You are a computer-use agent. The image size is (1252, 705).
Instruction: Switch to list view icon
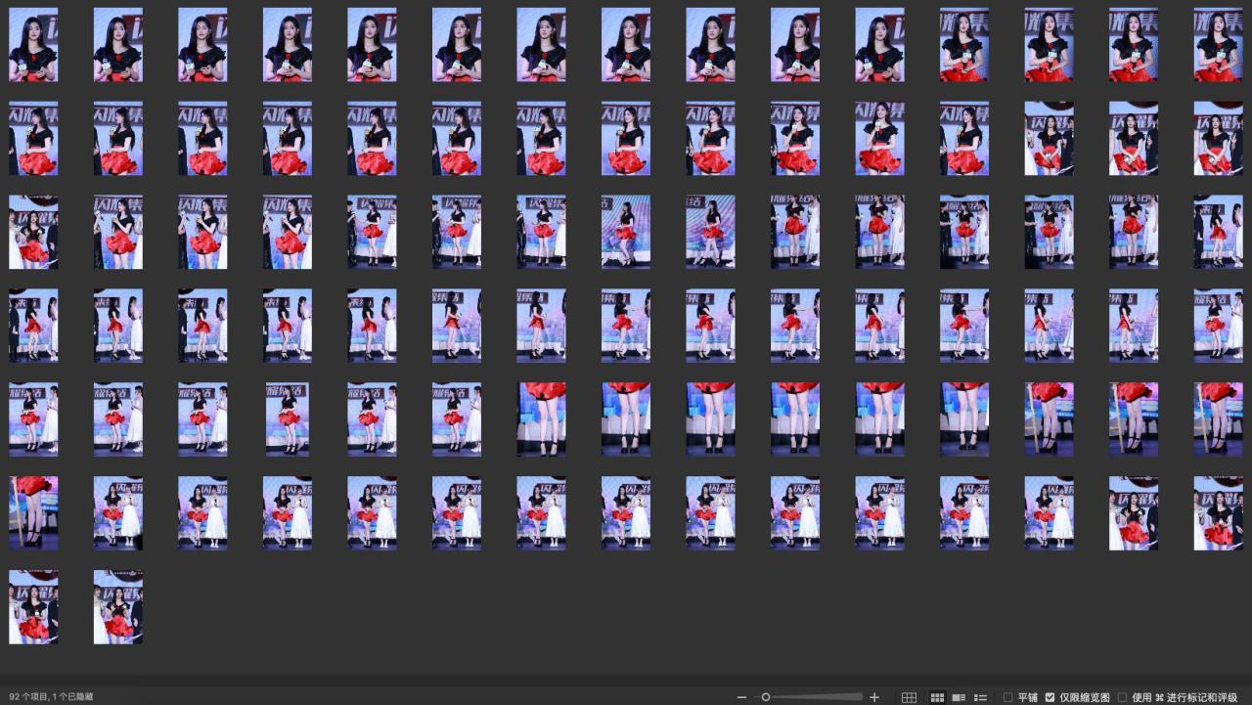981,697
